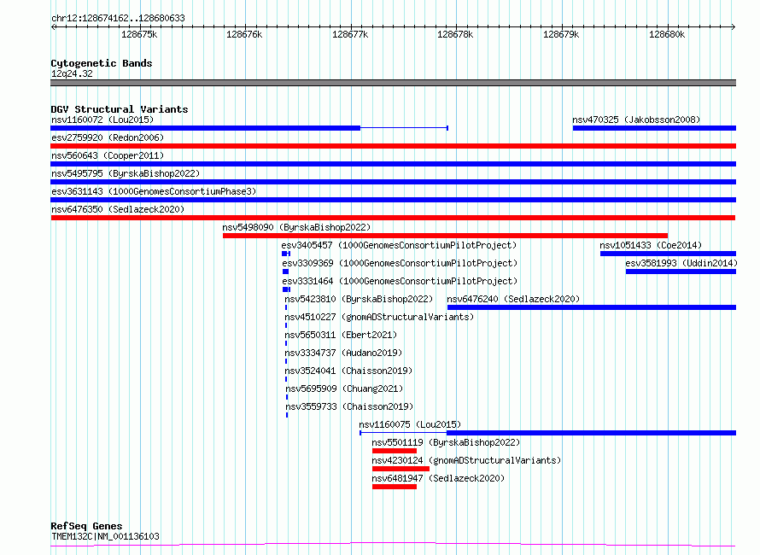Click the blue nsv6476240 variant bar
The image size is (760, 555).
pos(591,307)
